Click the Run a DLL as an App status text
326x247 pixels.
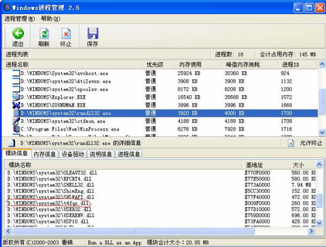(x=115, y=243)
